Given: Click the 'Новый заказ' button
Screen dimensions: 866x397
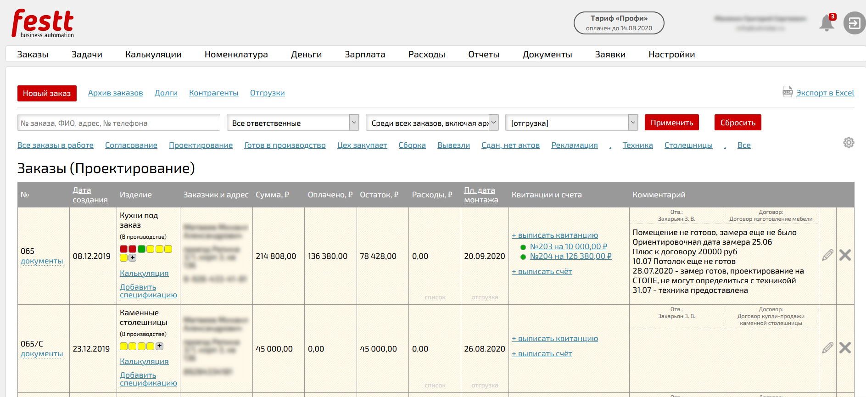Looking at the screenshot, I should [x=47, y=93].
